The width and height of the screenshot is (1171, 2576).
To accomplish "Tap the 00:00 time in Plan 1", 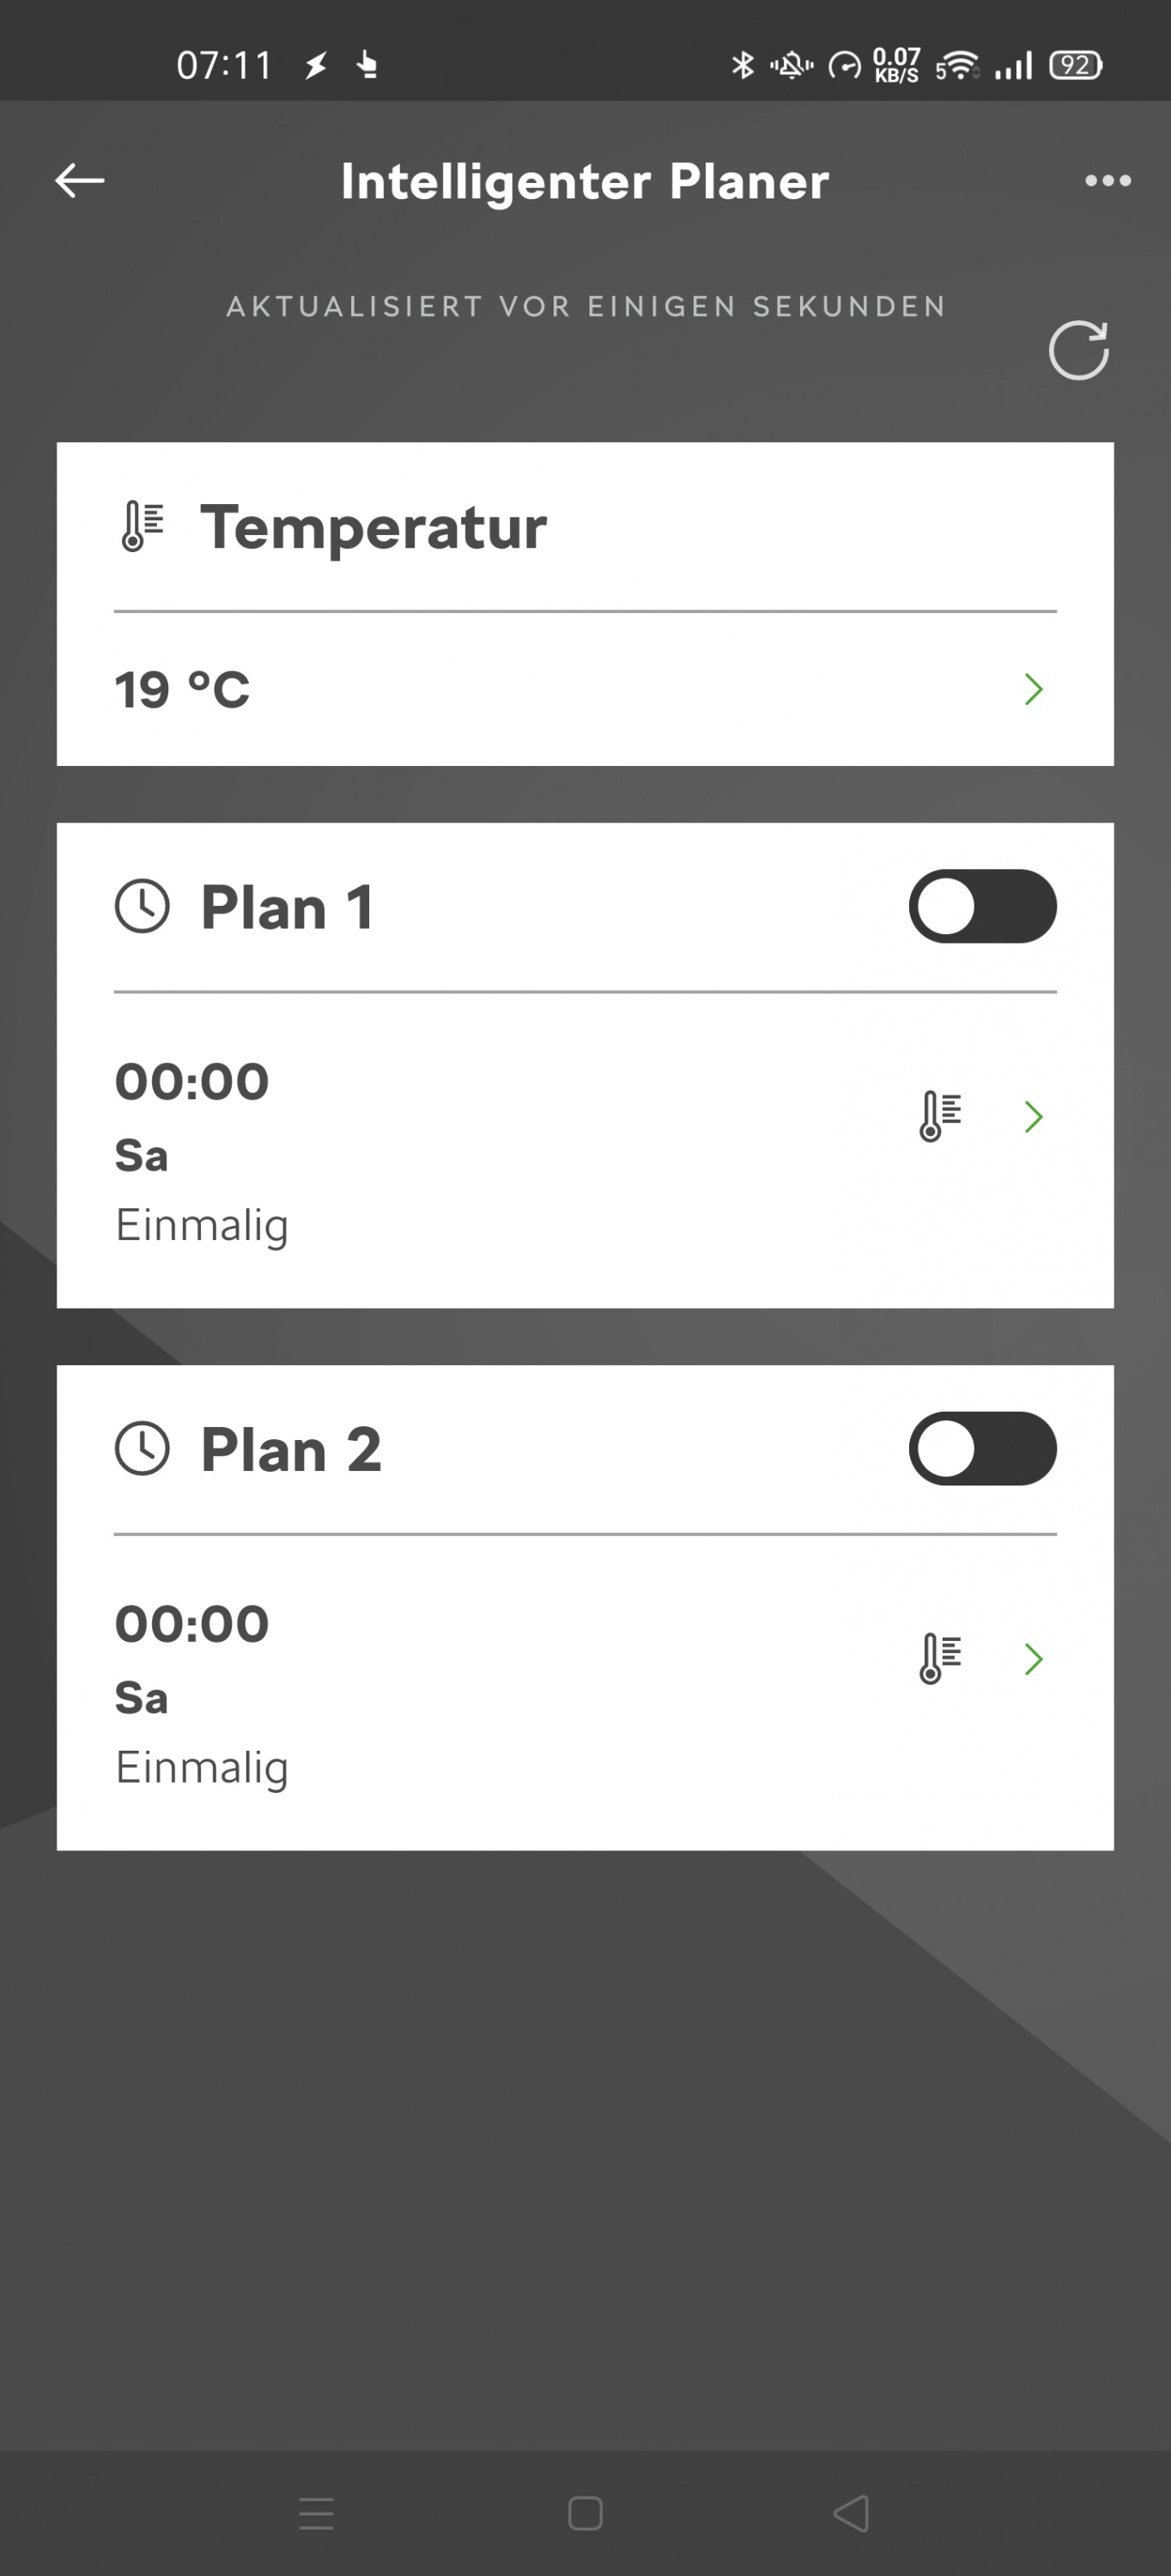I will click(192, 1082).
